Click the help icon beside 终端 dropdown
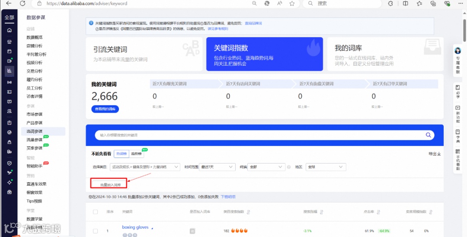Image resolution: width=467 pixels, height=237 pixels. point(288,167)
